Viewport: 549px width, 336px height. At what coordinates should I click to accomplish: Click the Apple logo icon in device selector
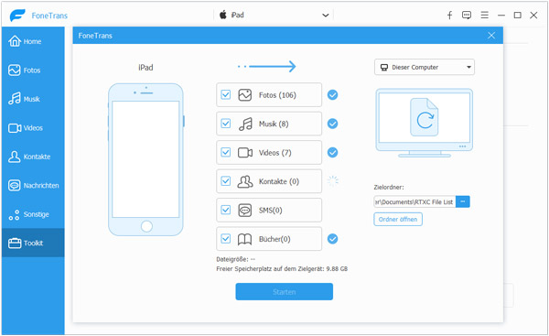223,15
